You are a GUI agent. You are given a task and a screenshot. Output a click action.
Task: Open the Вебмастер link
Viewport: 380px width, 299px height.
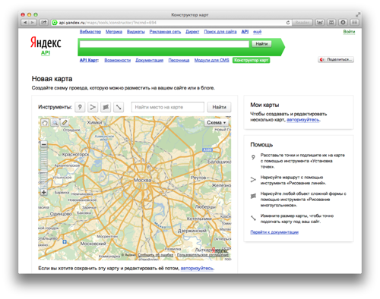pos(90,32)
